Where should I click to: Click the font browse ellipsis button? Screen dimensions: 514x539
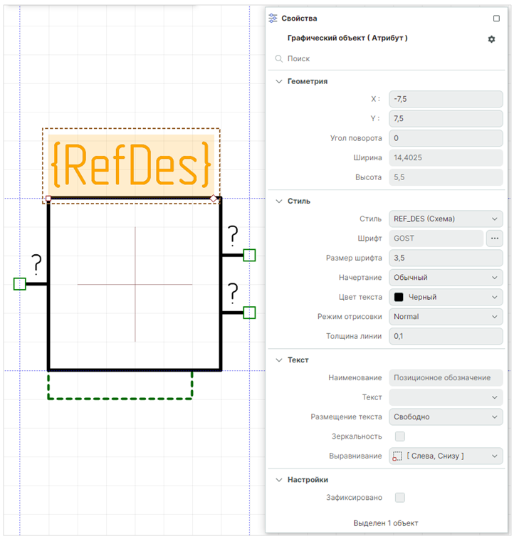494,239
